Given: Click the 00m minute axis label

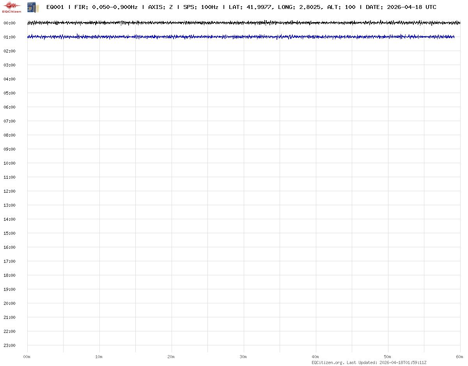Looking at the screenshot, I should 27,357.
